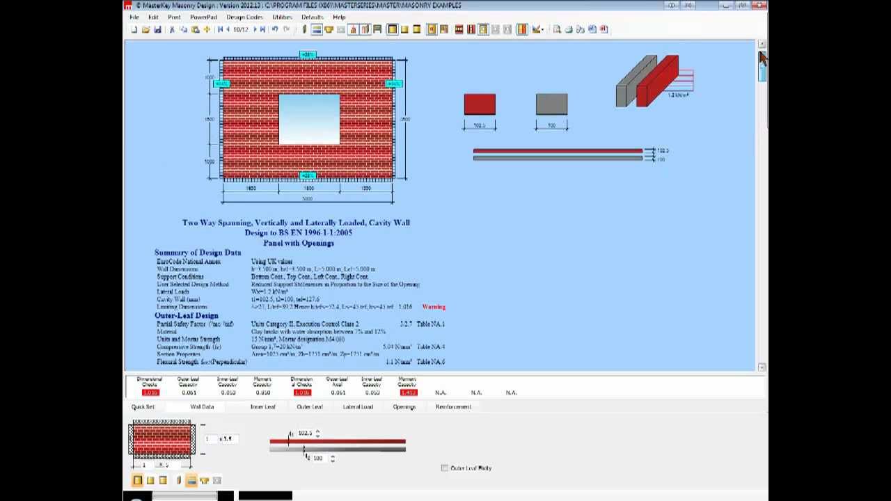891x501 pixels.
Task: Open the Edit menu
Action: tap(153, 17)
